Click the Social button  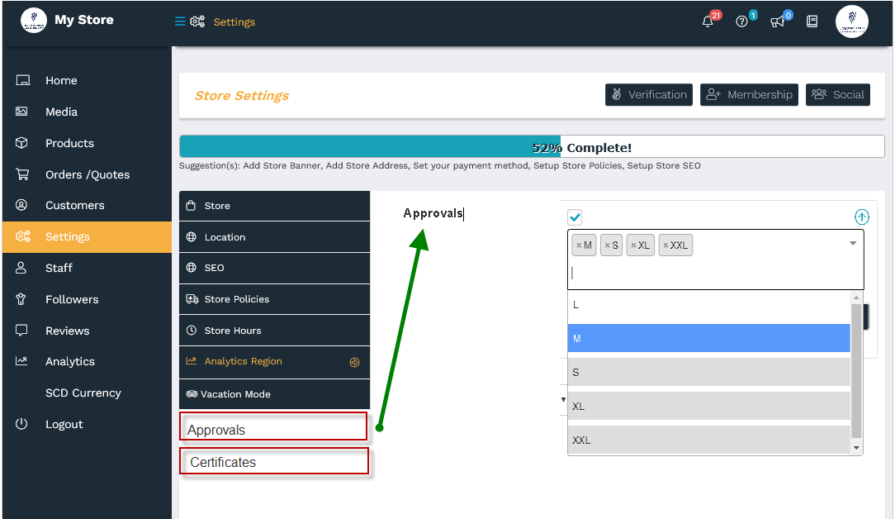(838, 95)
